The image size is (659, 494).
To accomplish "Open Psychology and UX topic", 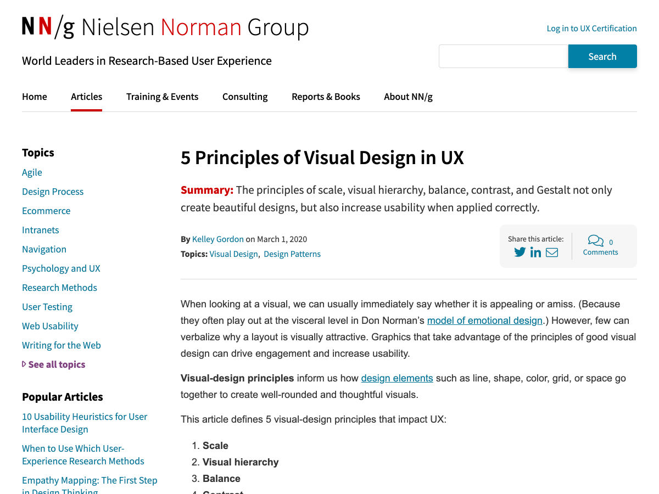I will tap(61, 268).
